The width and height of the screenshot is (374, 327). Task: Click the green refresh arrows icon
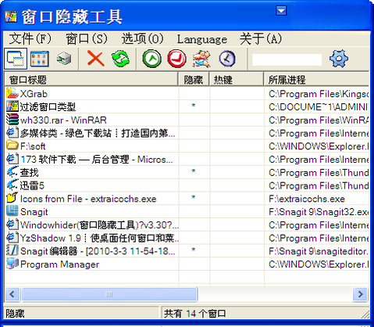[120, 59]
